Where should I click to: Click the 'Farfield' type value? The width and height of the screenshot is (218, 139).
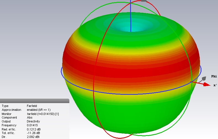coord(32,106)
